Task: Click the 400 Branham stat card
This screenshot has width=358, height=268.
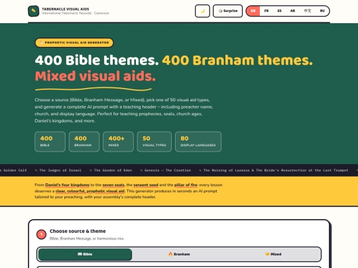Action: 84,142
